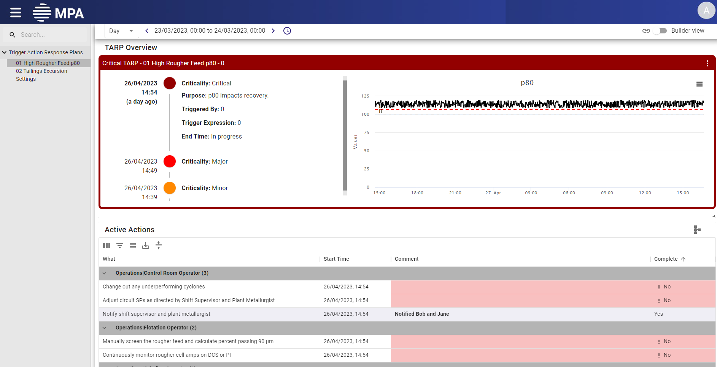Click the hierarchy icon beside Active Actions

697,230
